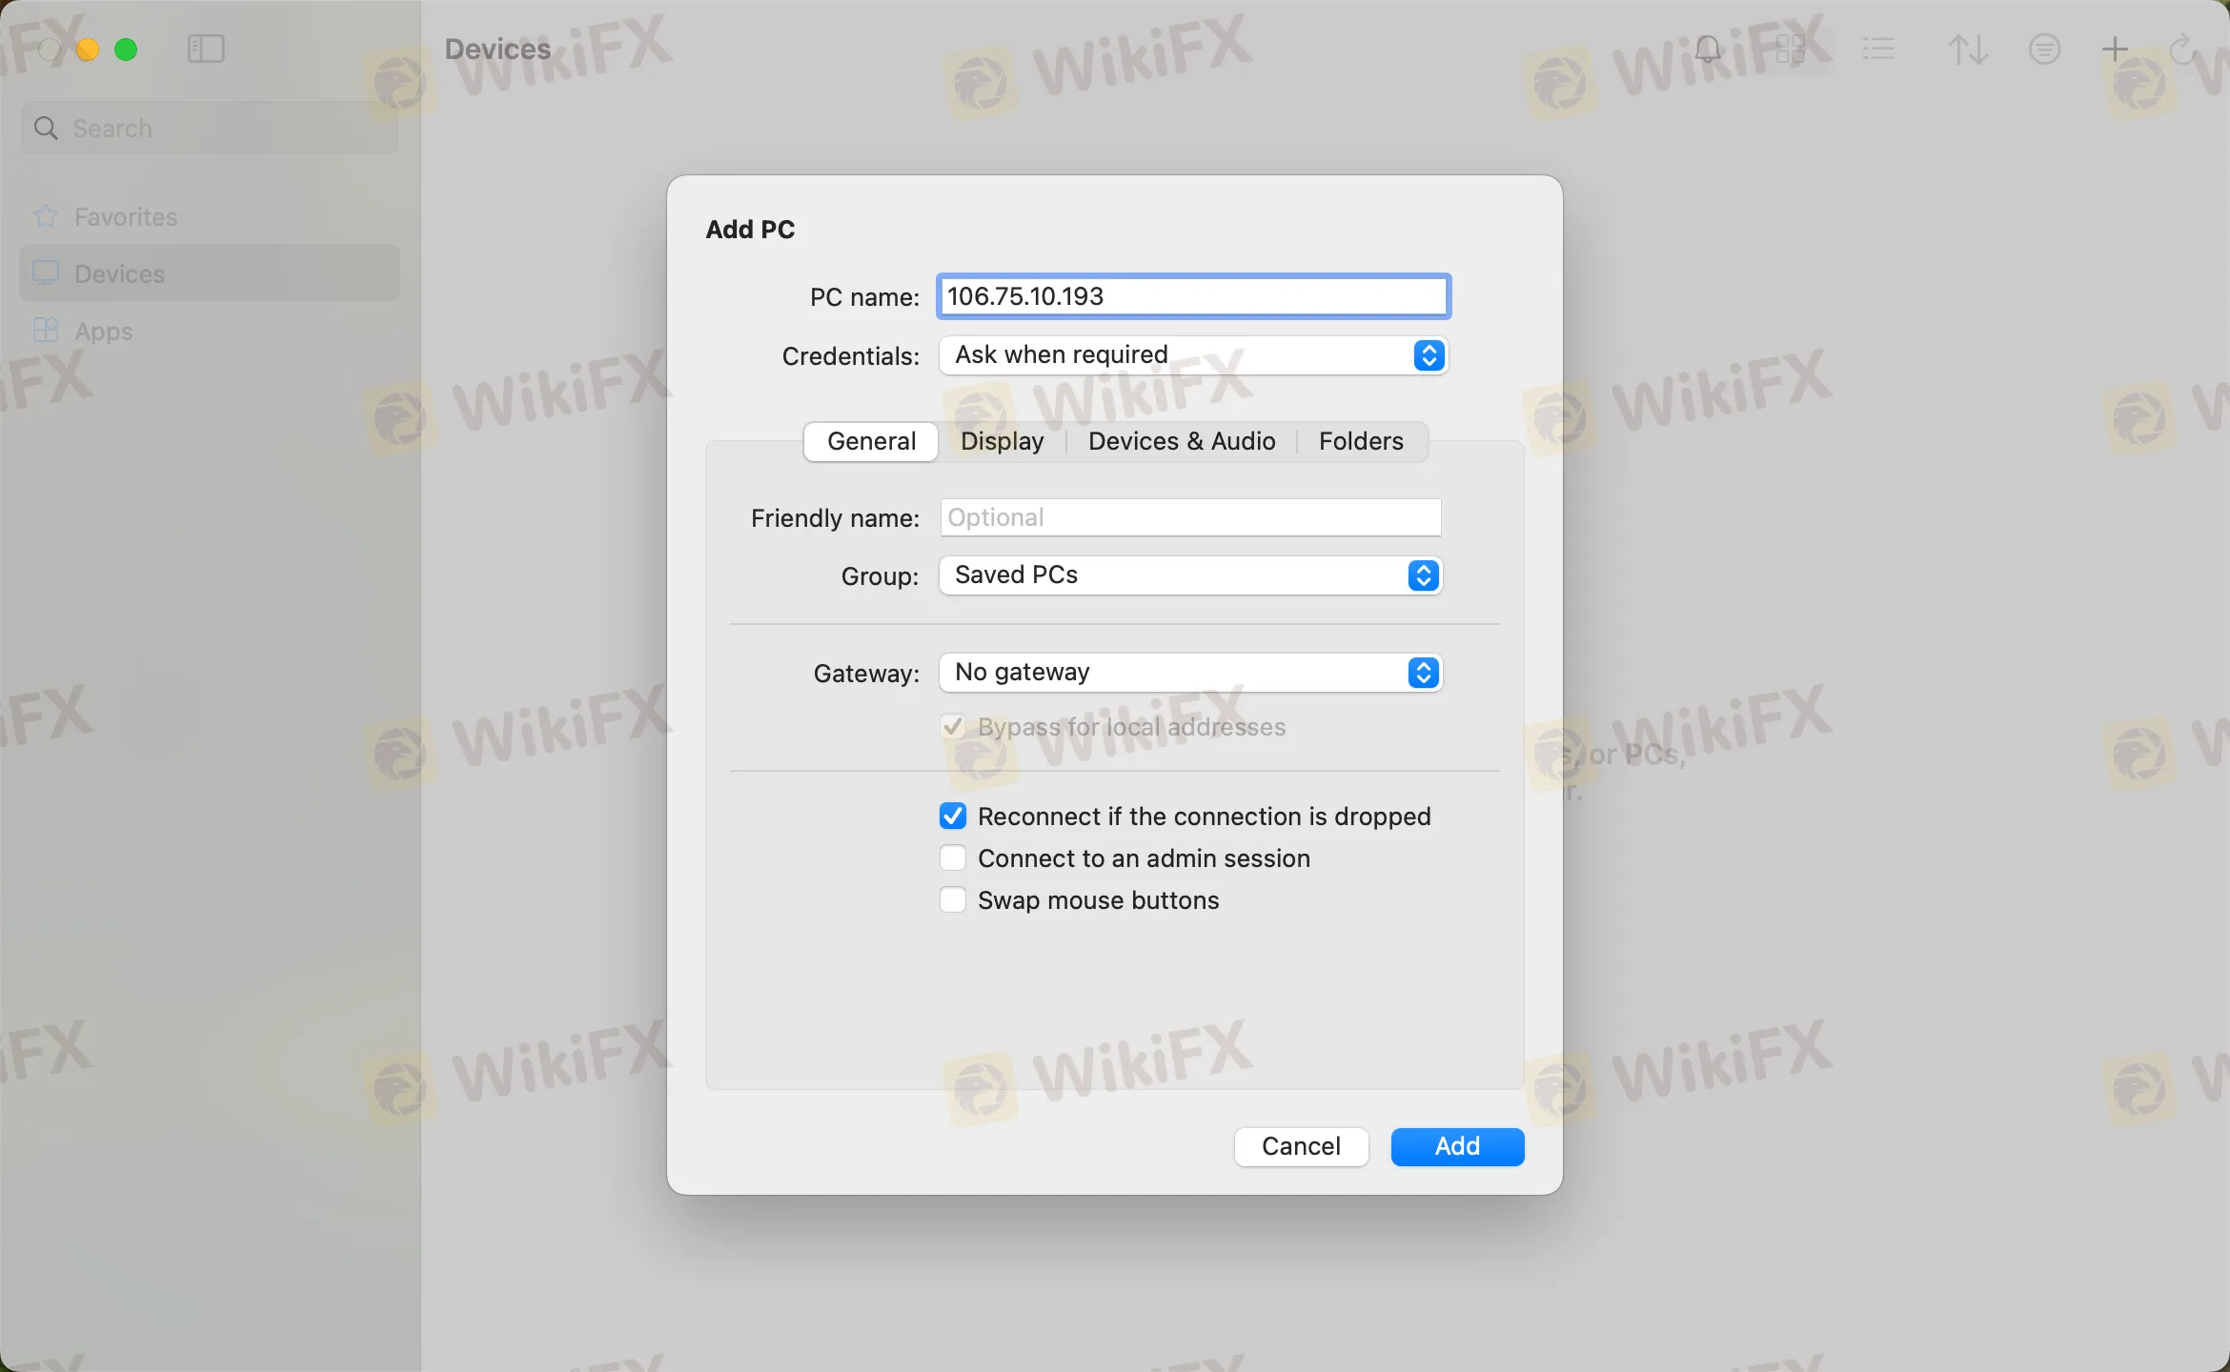2230x1372 pixels.
Task: Disable Reconnect if the connection is dropped
Action: pos(953,817)
